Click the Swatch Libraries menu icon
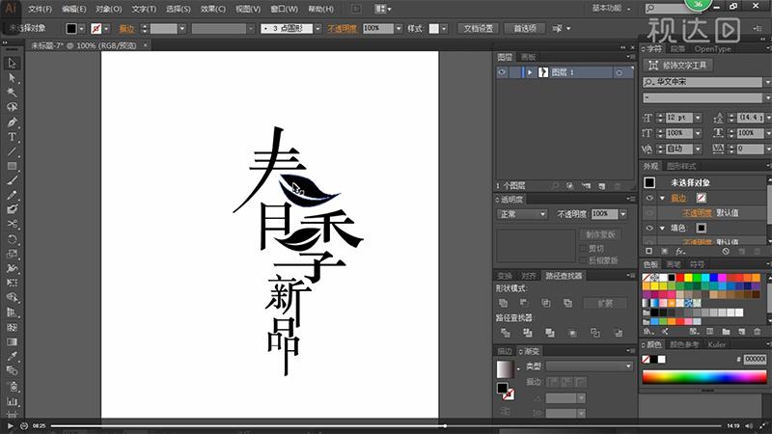The image size is (772, 434). point(648,332)
